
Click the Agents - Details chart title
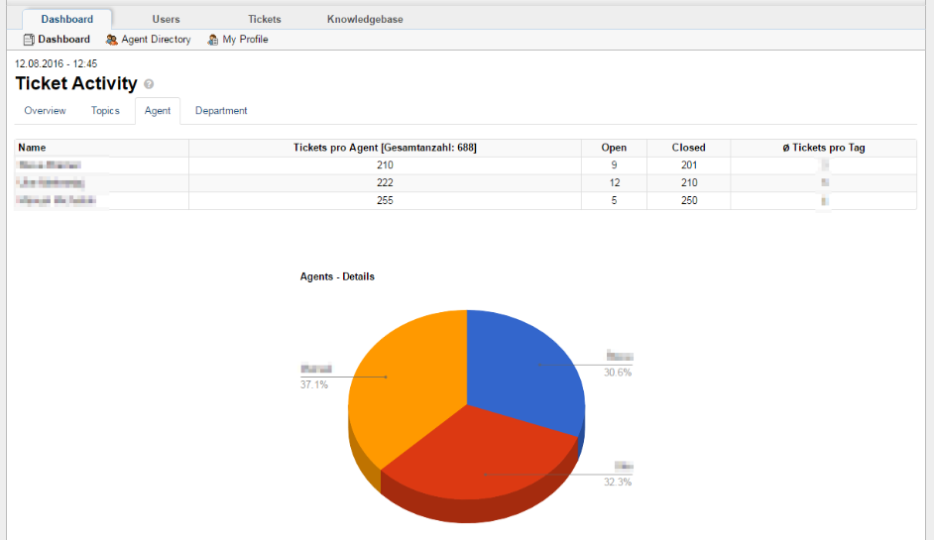tap(337, 276)
